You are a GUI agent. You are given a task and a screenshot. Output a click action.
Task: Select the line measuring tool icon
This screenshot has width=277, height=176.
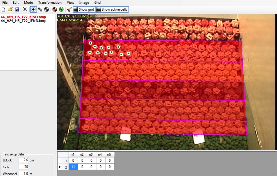tap(40, 10)
